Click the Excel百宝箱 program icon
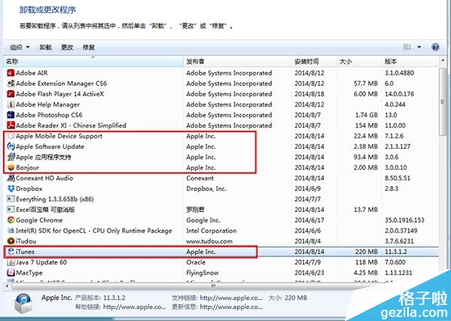Image resolution: width=451 pixels, height=321 pixels. pyautogui.click(x=11, y=210)
